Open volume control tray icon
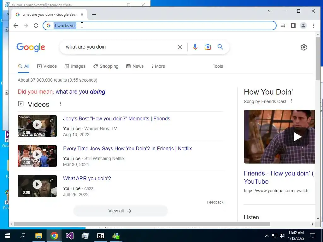The width and height of the screenshot is (323, 242). click(x=282, y=236)
